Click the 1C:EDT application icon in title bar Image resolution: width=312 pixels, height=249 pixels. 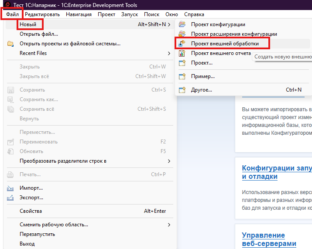(7, 5)
